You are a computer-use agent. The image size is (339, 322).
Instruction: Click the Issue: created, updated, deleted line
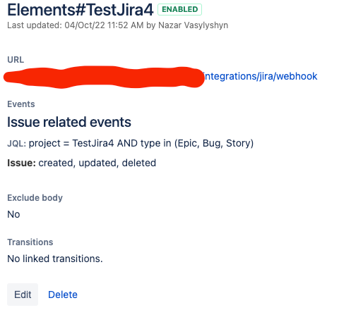point(82,163)
